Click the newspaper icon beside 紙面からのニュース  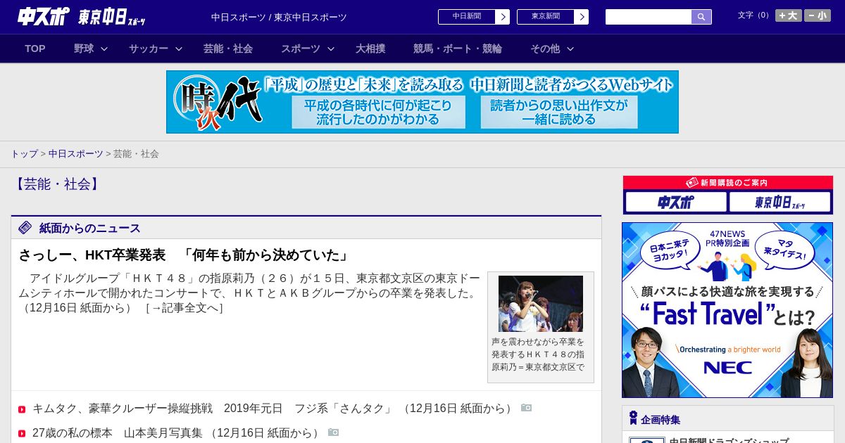coord(25,228)
